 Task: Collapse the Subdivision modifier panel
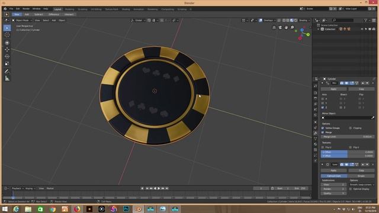[322, 164]
